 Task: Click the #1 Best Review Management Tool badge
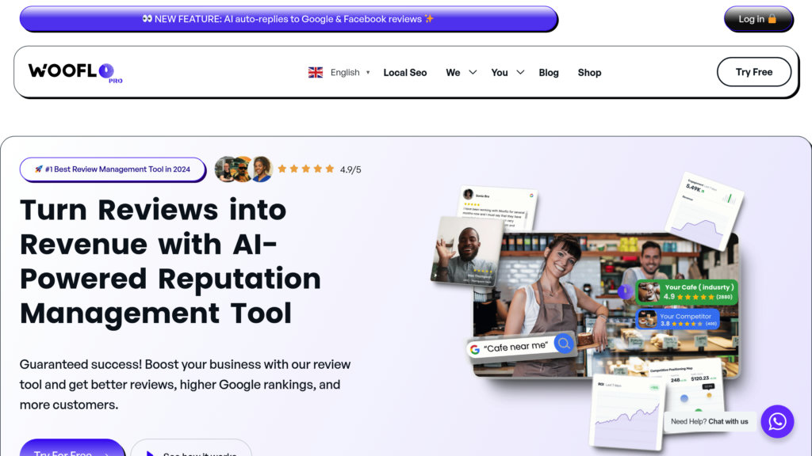point(113,169)
